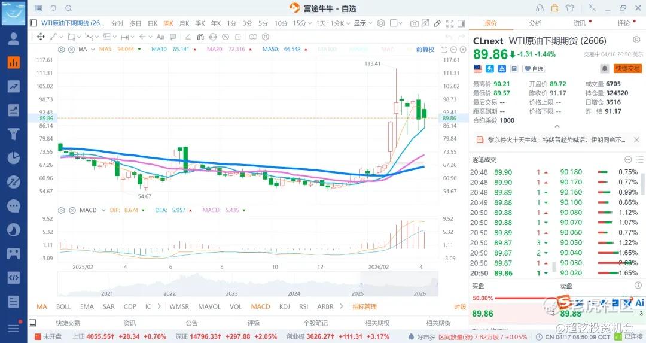This screenshot has width=646, height=343.
Task: Select the 月K monthly chart period
Action: (x=184, y=23)
